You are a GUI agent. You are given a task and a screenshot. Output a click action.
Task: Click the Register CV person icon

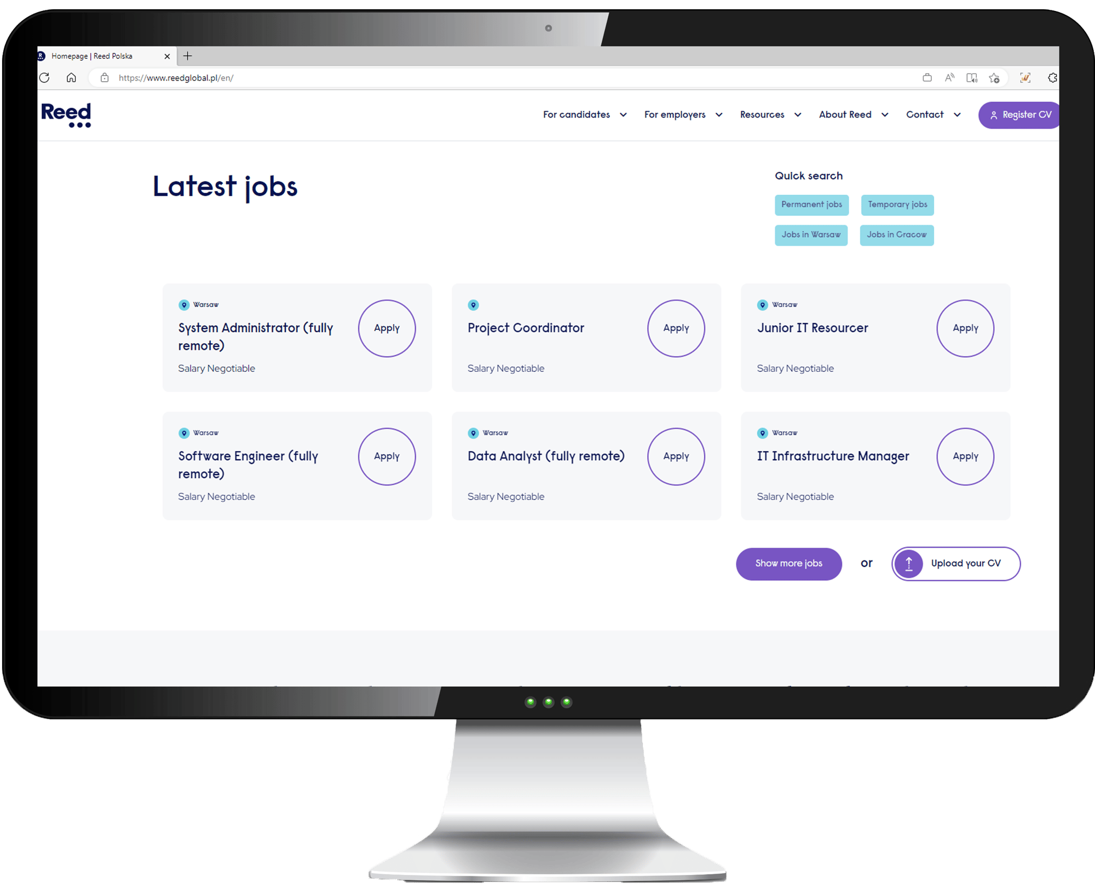point(993,114)
